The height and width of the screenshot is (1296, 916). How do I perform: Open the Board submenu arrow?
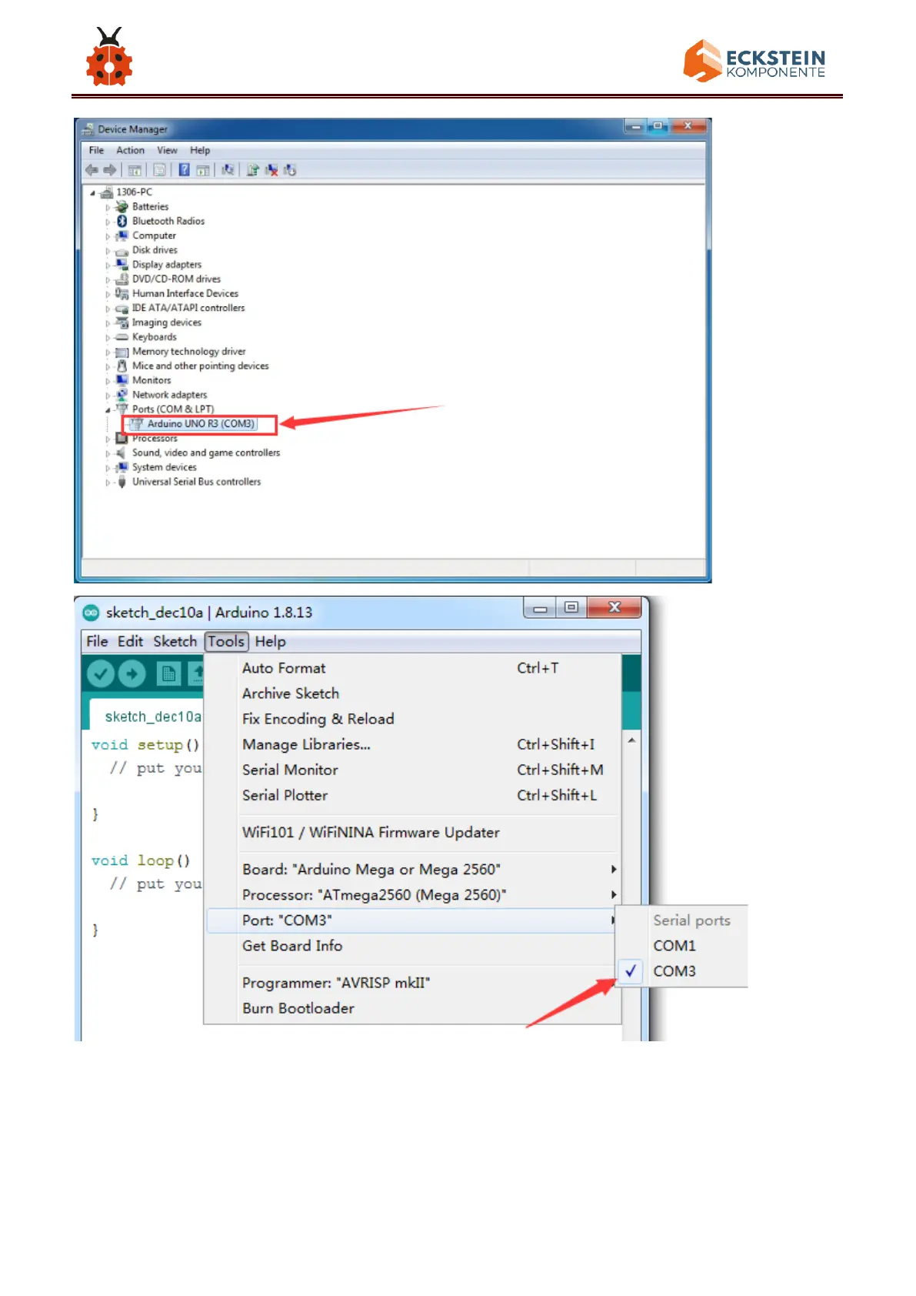(x=613, y=869)
